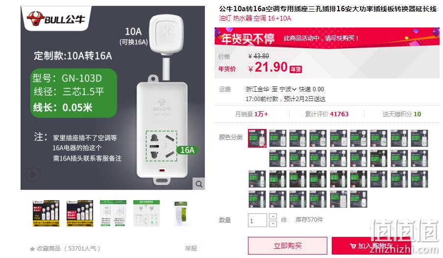This screenshot has width=443, height=258.
Task: Click the quantity input field
Action: (x=257, y=220)
